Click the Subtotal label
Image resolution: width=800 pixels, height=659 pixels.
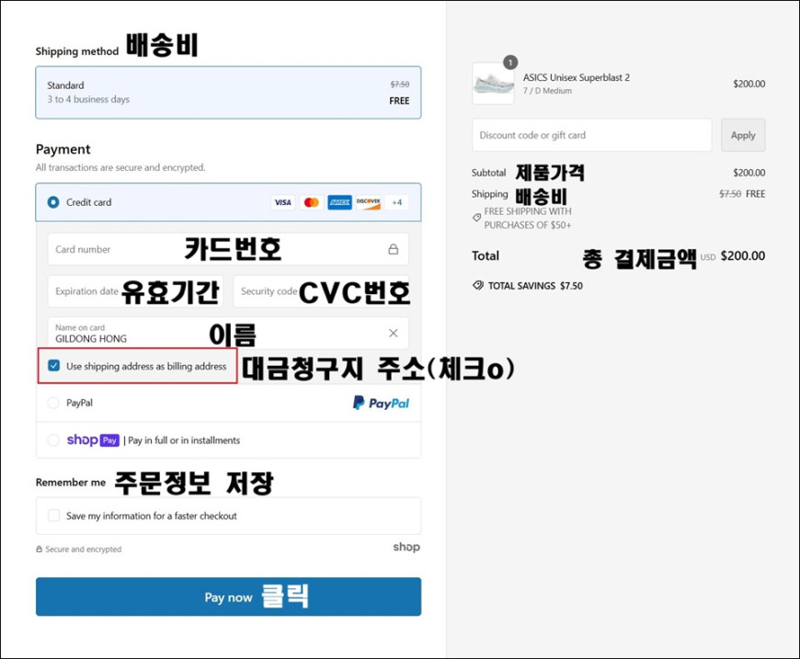pyautogui.click(x=488, y=173)
